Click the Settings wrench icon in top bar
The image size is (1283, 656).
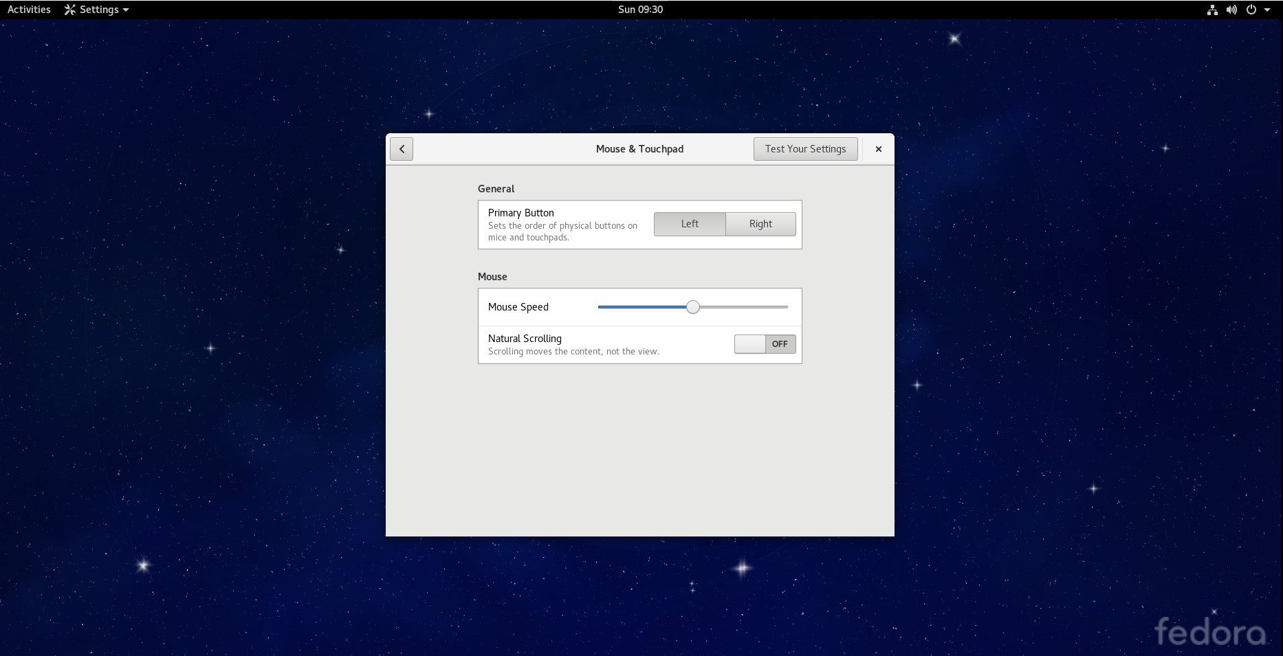[70, 10]
